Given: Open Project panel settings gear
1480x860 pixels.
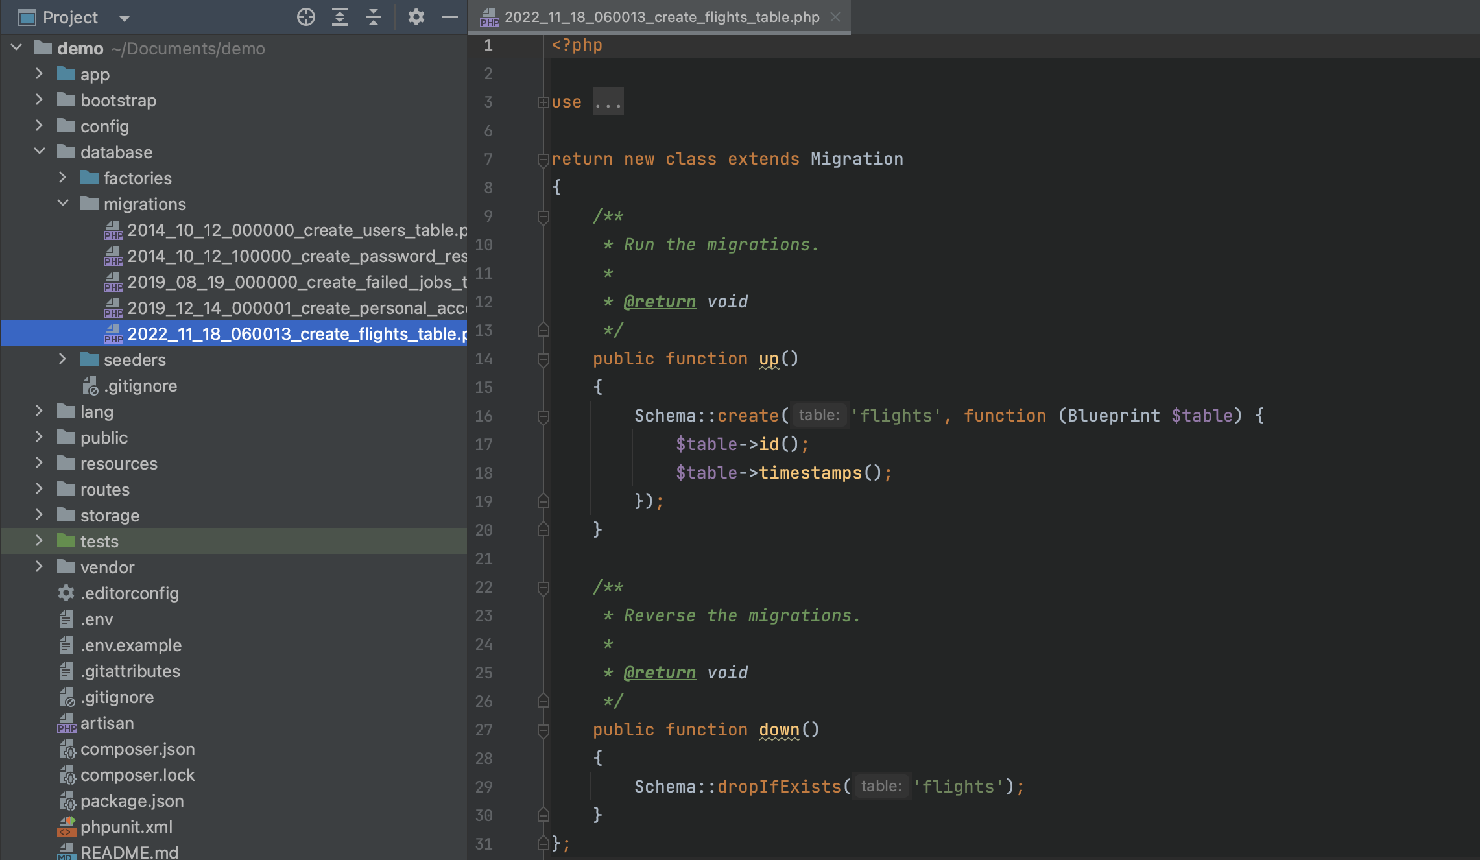Looking at the screenshot, I should pos(416,17).
